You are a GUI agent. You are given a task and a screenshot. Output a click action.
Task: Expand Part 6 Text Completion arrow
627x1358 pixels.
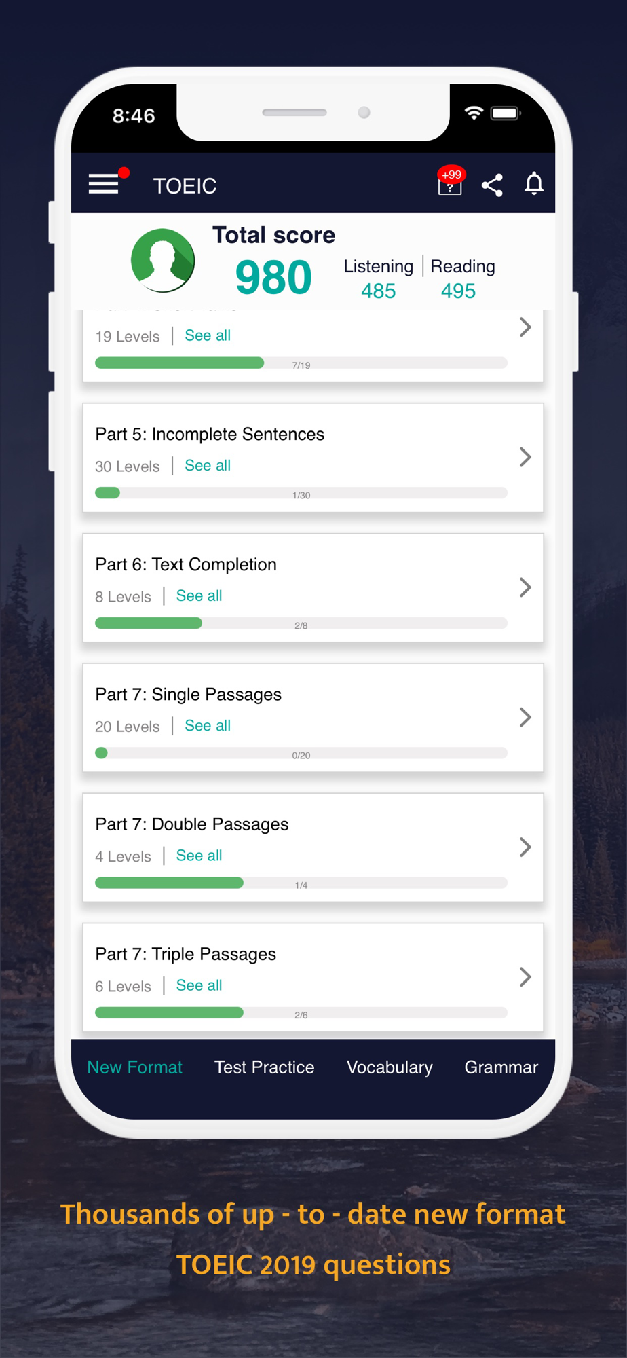click(525, 587)
